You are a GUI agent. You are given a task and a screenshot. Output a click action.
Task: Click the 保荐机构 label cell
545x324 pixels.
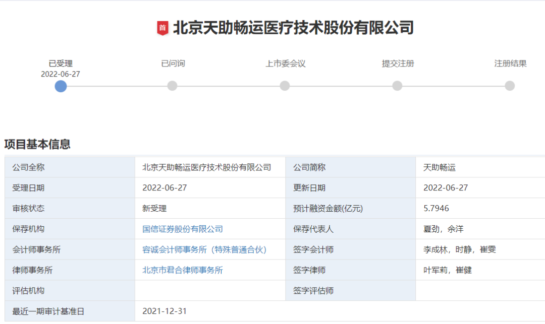click(70, 229)
